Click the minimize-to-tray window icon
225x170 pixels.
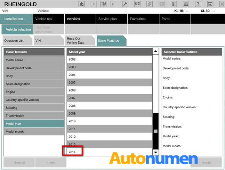tap(210, 4)
